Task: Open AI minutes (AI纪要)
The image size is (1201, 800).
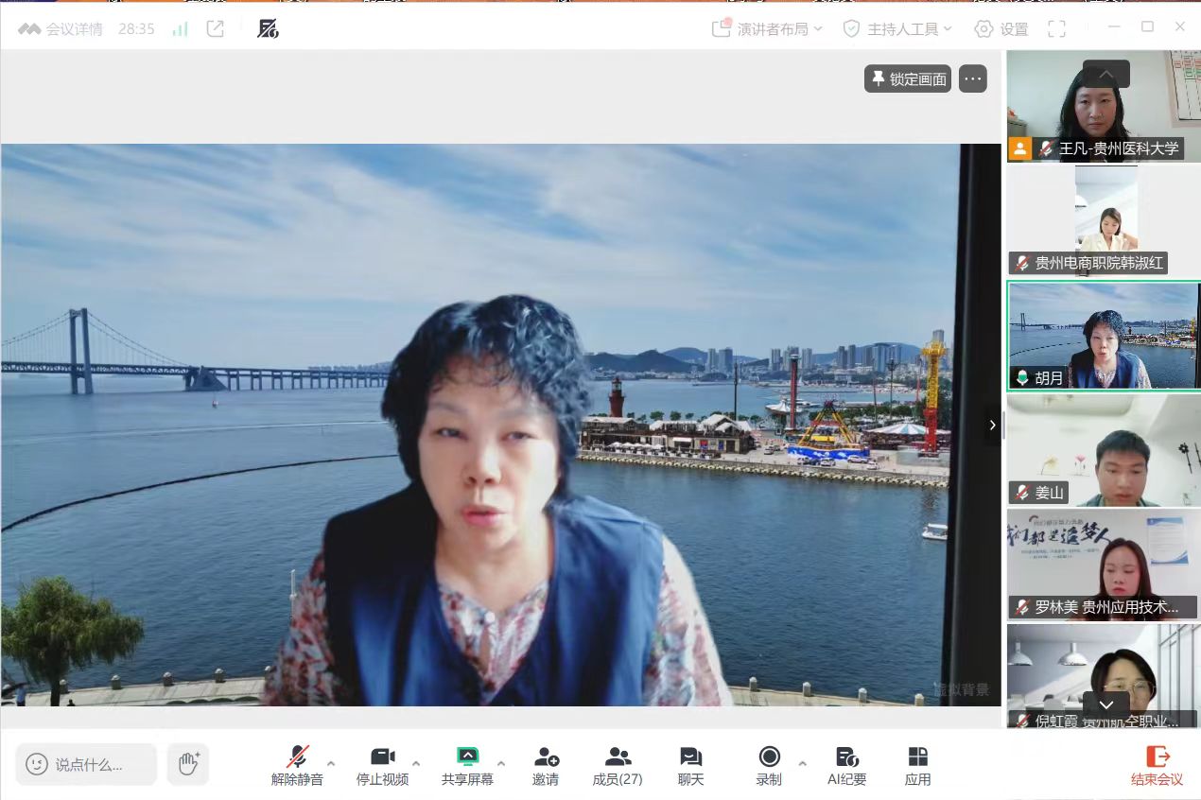Action: 846,765
